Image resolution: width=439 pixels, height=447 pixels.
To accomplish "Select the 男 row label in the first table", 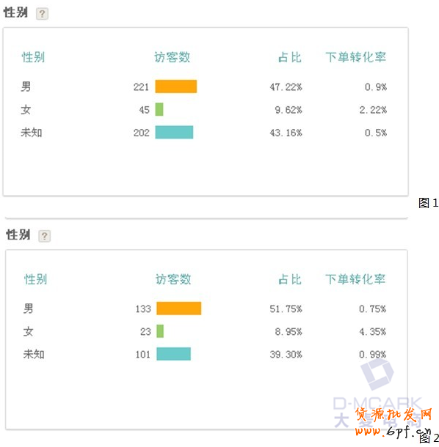I will [x=26, y=86].
